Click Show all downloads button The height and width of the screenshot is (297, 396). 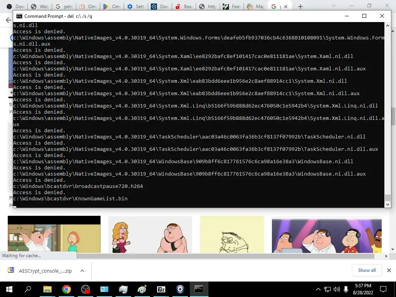coord(367,270)
